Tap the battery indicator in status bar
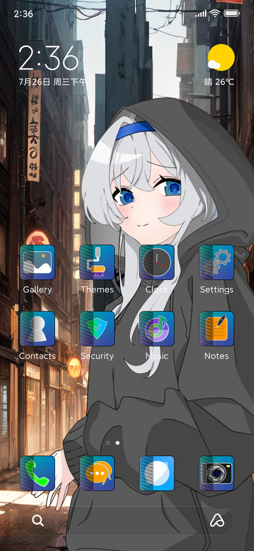254x551 pixels. click(x=232, y=13)
